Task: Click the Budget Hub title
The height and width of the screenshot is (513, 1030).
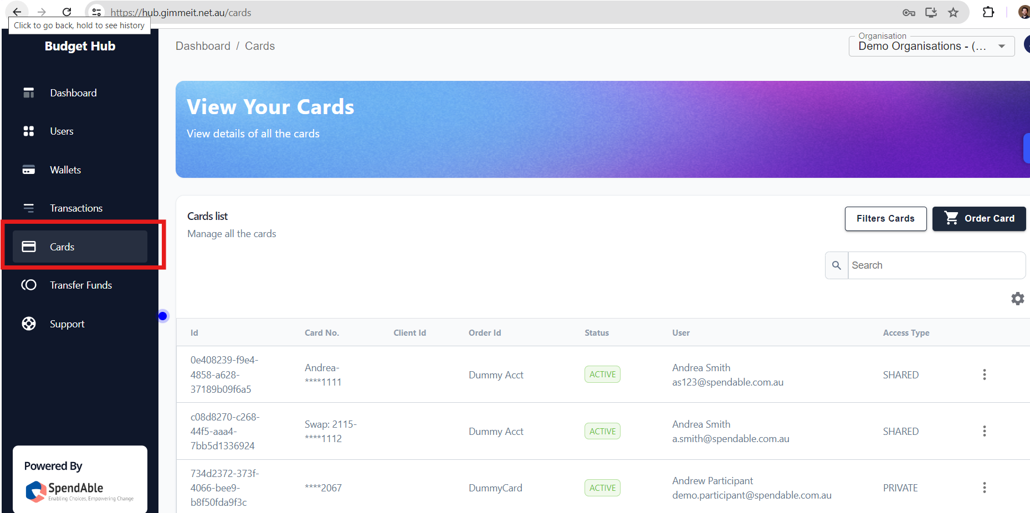Action: pyautogui.click(x=80, y=46)
